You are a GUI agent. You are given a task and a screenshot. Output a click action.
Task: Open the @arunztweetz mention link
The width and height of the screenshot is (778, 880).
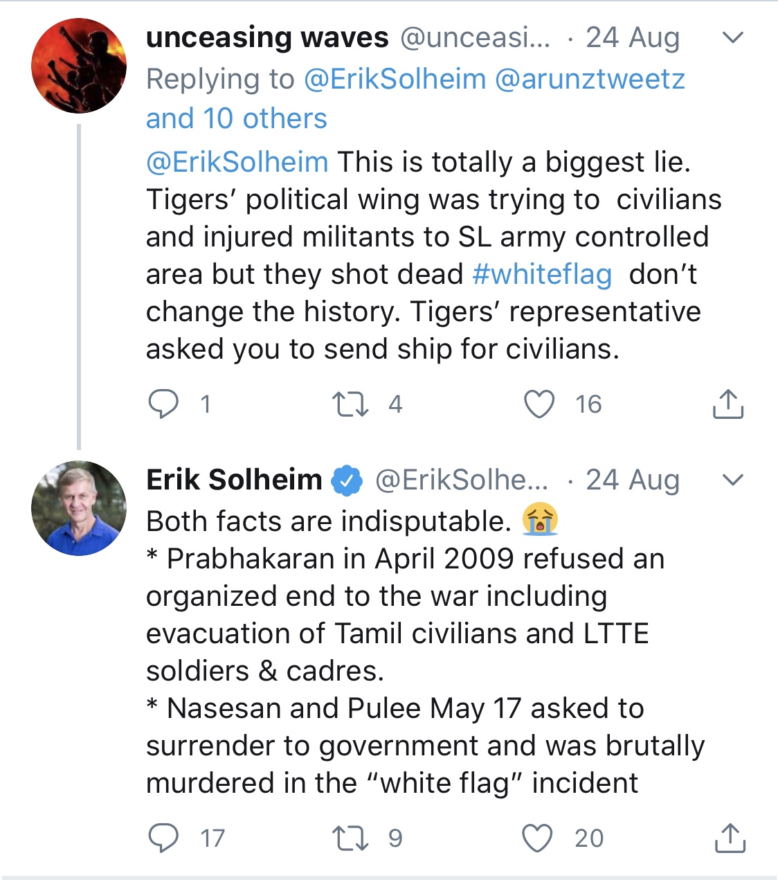590,79
